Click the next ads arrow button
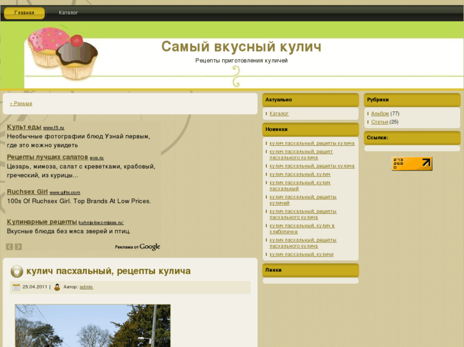Screen dimensions: 464x347 [x=19, y=246]
